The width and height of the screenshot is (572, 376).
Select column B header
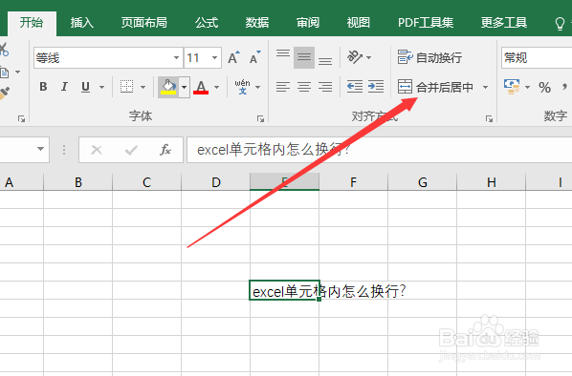click(x=78, y=181)
